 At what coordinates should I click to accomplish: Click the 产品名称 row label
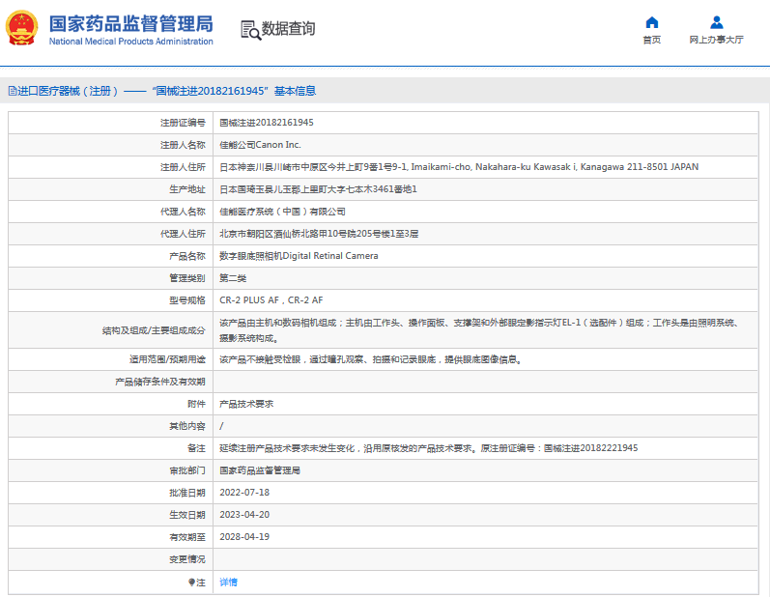(x=187, y=256)
